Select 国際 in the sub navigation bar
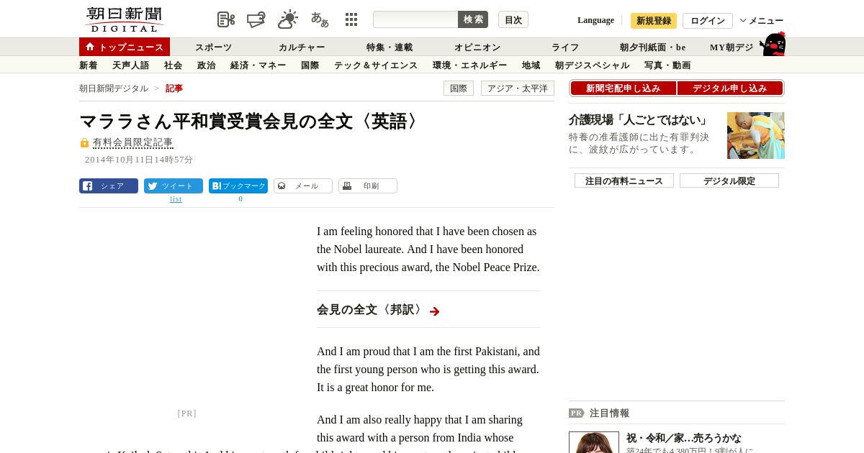Viewport: 864px width, 453px height. point(310,65)
